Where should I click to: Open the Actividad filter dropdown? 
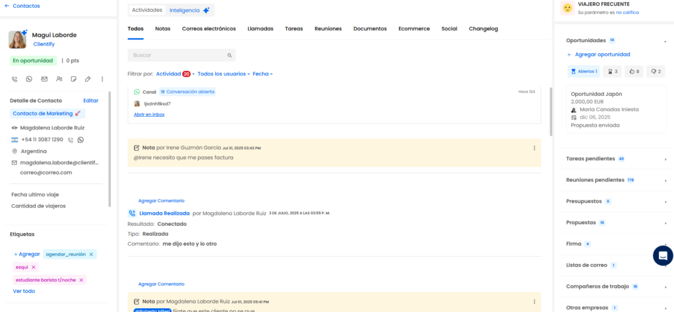coord(175,74)
